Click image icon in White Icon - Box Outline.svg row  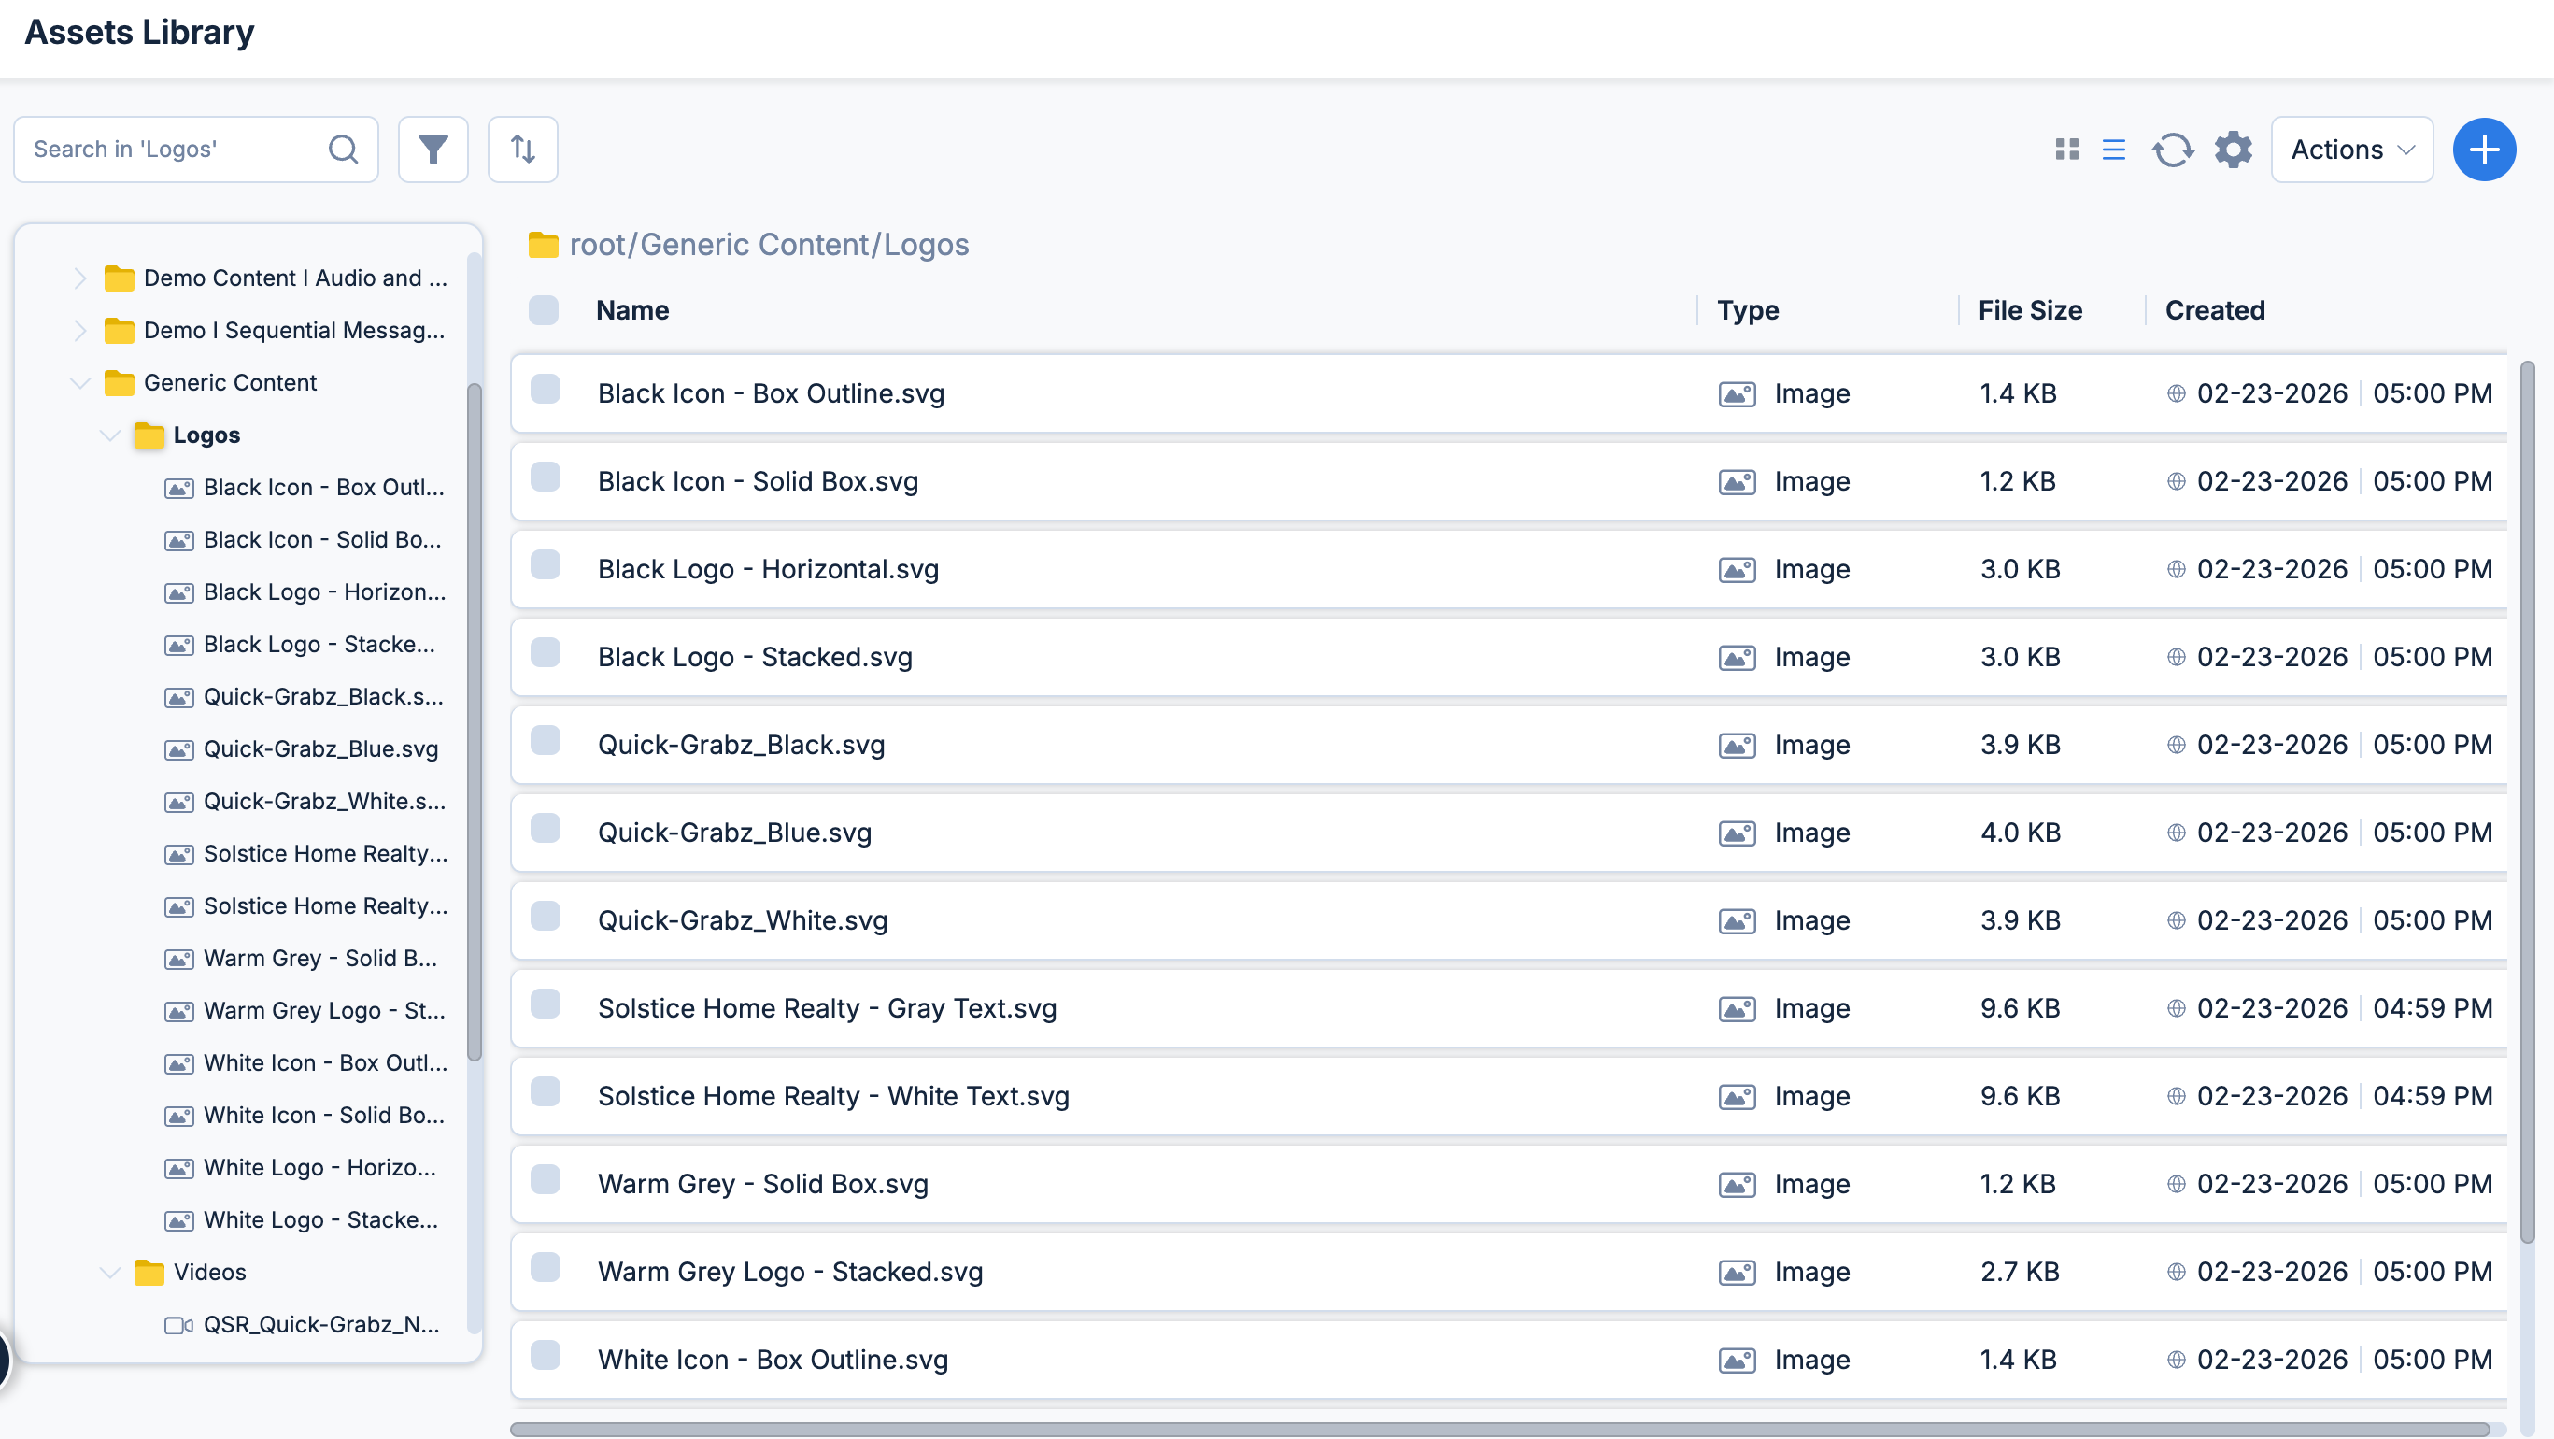pos(1737,1361)
